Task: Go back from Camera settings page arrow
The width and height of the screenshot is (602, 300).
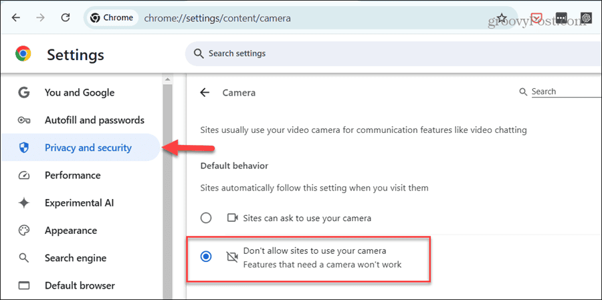Action: click(x=205, y=92)
